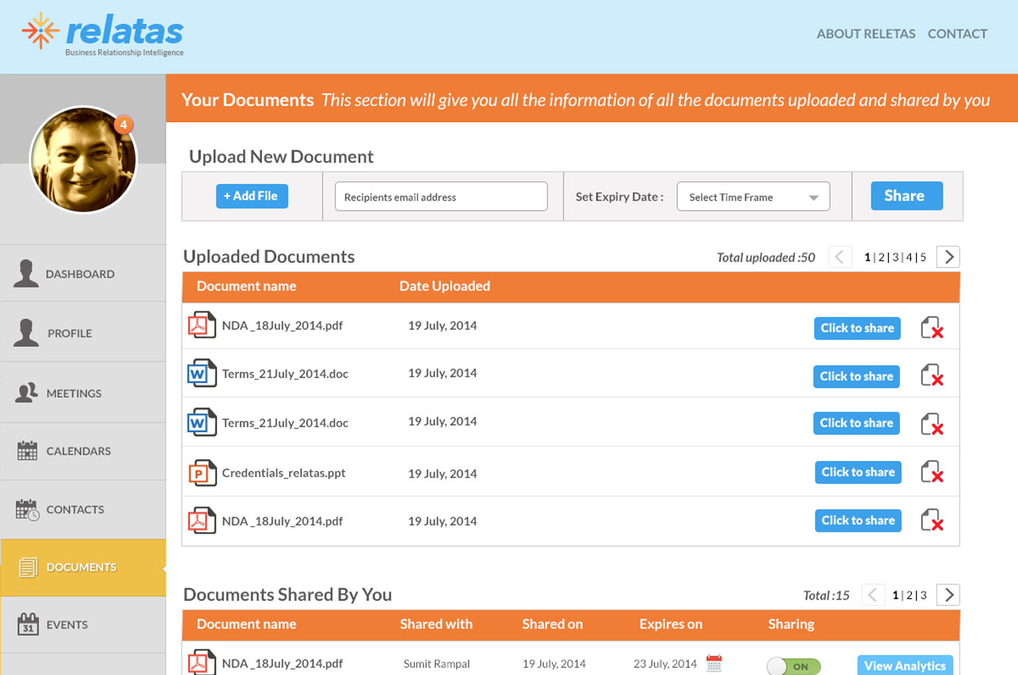Go to next page of Documents Shared By You
The width and height of the screenshot is (1018, 675).
[x=948, y=595]
